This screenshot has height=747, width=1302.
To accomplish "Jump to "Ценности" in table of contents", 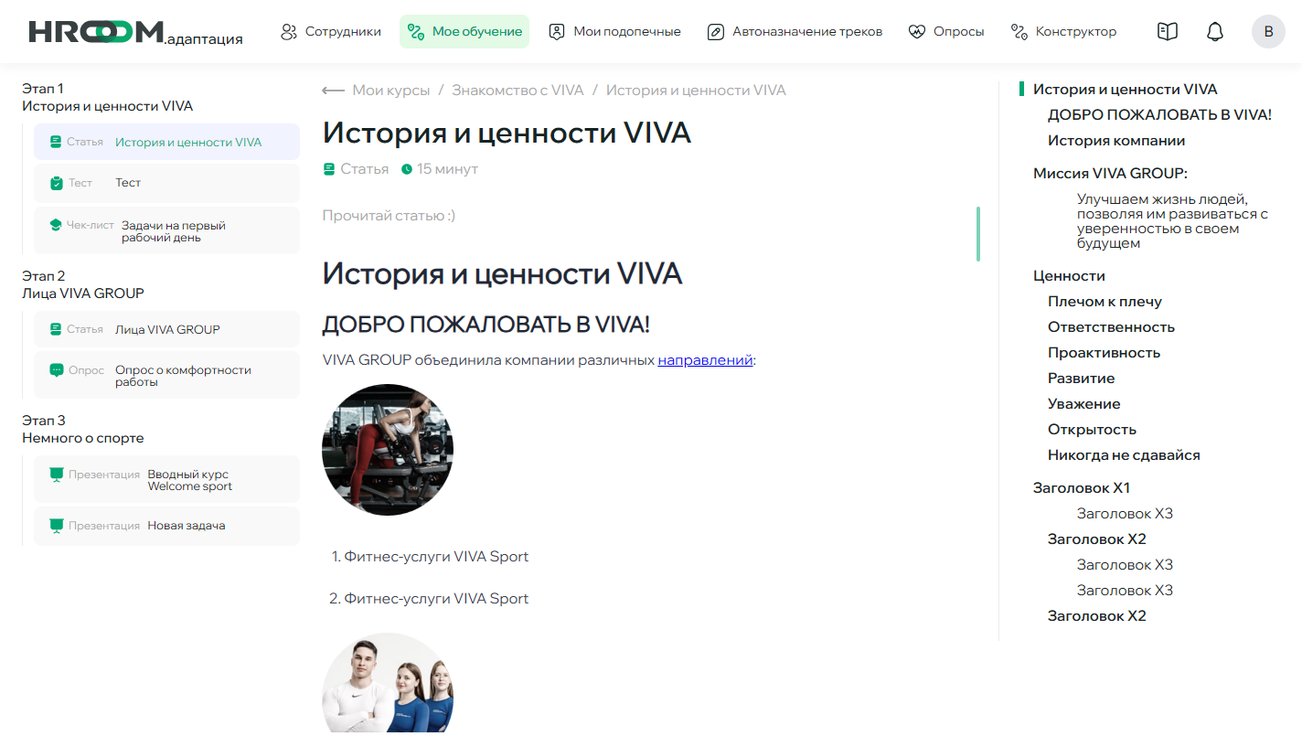I will (x=1069, y=276).
